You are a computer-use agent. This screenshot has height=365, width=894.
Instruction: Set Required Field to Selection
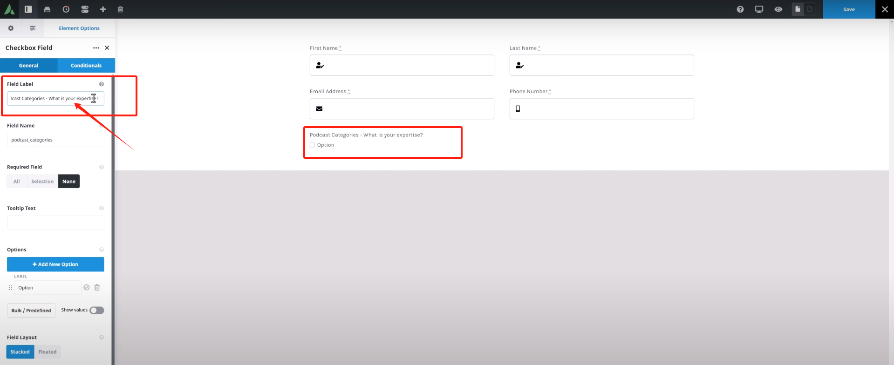tap(42, 182)
